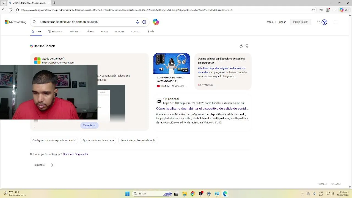Open See more Bing results link
This screenshot has width=352, height=198.
pyautogui.click(x=76, y=154)
